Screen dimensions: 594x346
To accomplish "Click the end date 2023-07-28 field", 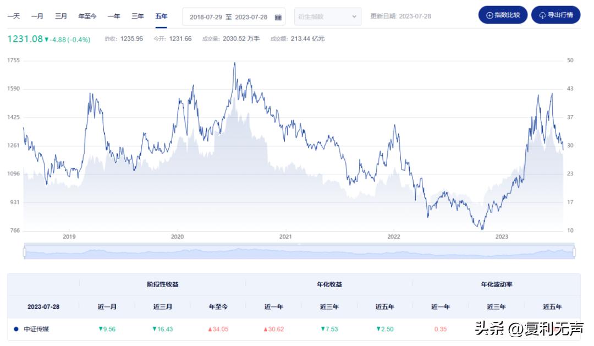I will tap(251, 17).
